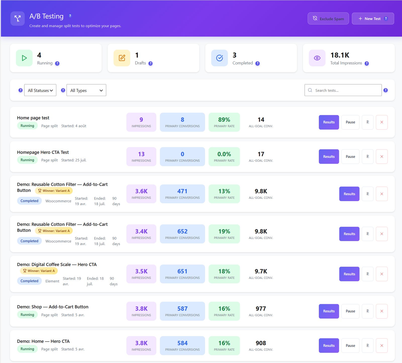
Task: Delete the Homepage Hero CTA Test
Action: [382, 157]
